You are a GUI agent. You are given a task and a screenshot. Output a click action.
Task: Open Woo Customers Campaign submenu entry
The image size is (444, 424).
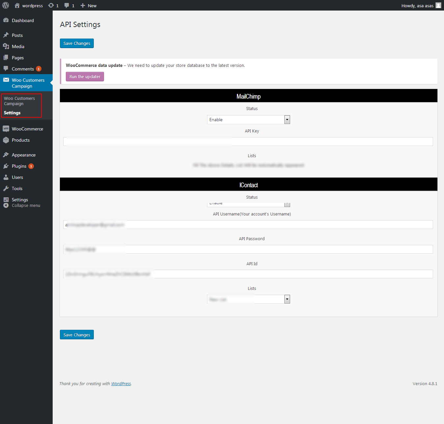tap(19, 101)
